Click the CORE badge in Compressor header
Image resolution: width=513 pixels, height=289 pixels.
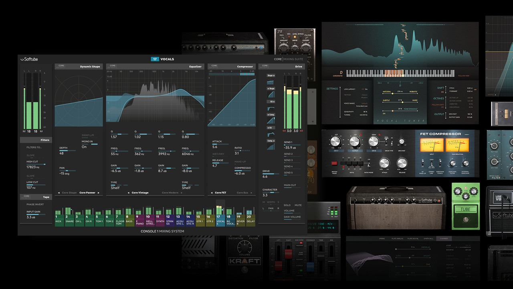click(214, 66)
